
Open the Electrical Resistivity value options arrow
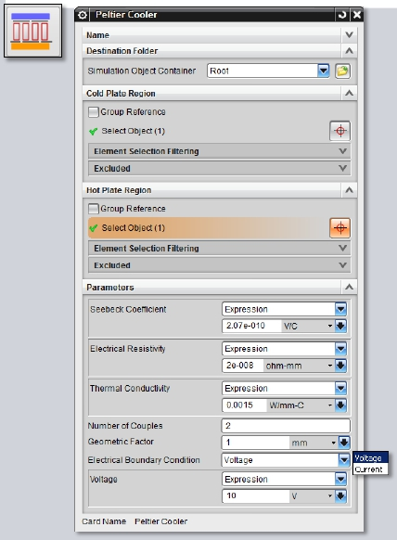340,366
